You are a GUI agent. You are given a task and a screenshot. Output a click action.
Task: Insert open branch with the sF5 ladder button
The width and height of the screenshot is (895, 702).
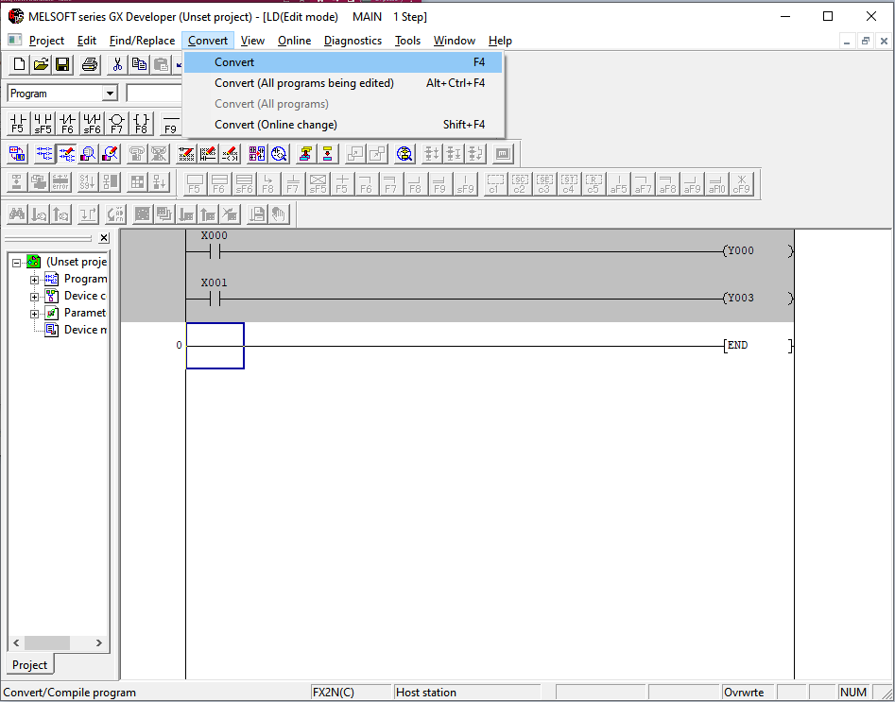coord(43,123)
